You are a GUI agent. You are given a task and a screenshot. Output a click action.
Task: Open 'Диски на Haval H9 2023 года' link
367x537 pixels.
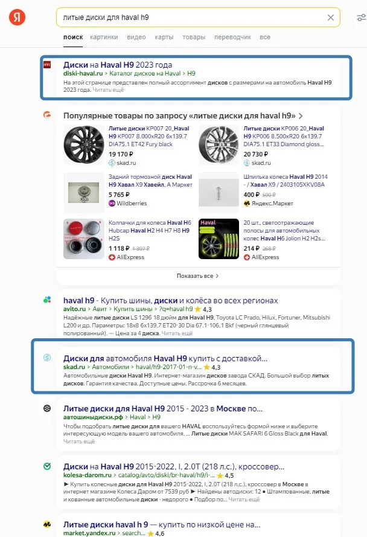118,65
